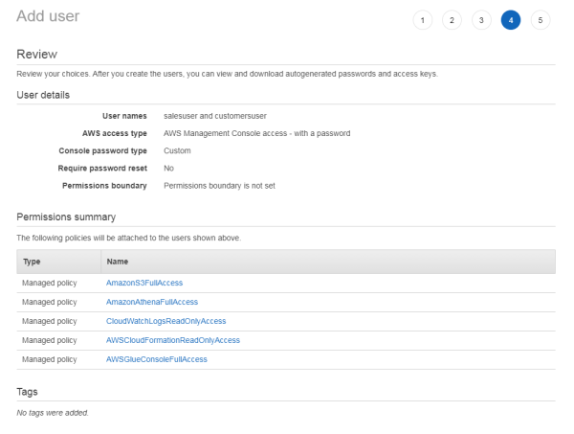
Task: Go to step 1 of the wizard
Action: point(423,20)
